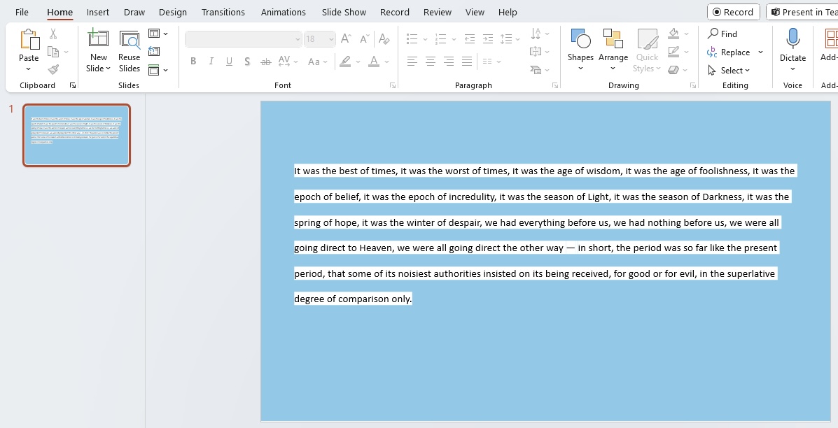Open the Select dropdown
The width and height of the screenshot is (838, 428).
(x=729, y=70)
